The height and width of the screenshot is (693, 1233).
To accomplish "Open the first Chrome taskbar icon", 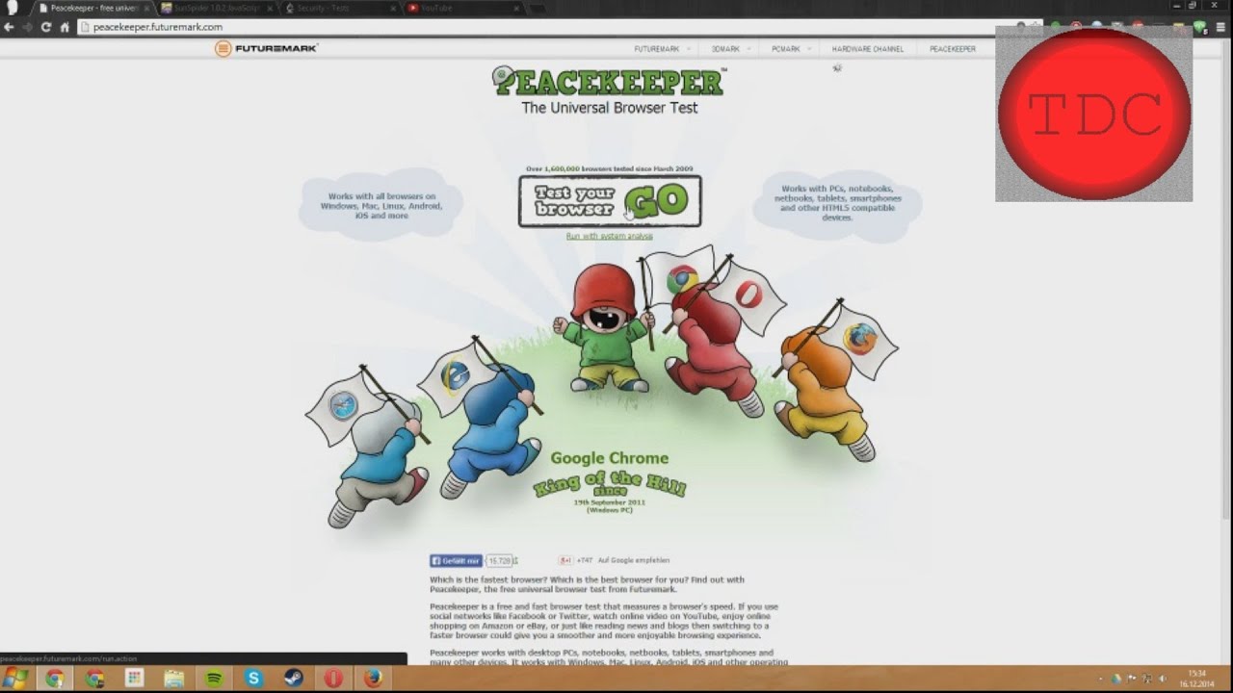I will pyautogui.click(x=54, y=679).
